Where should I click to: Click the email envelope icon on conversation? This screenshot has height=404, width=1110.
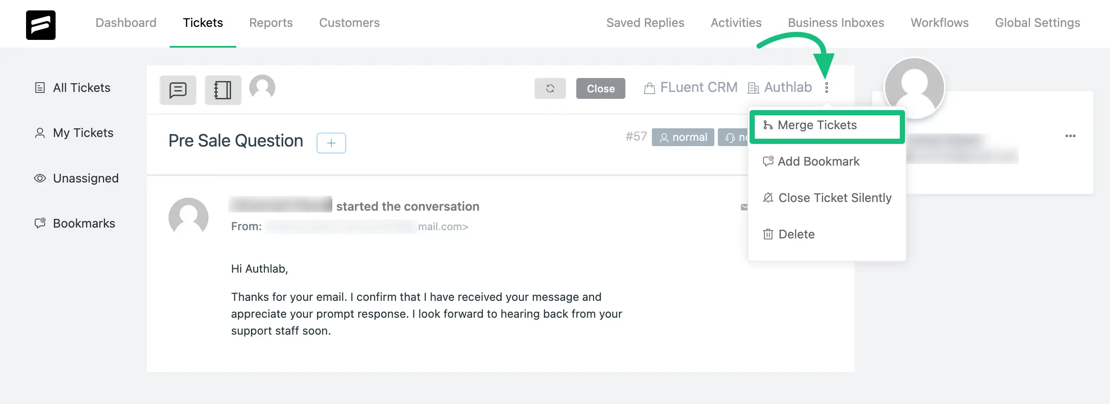[744, 207]
